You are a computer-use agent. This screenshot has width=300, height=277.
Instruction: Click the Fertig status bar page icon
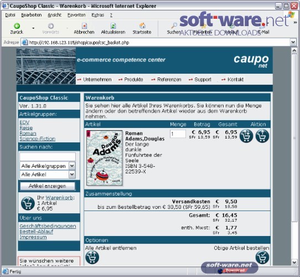(x=6, y=271)
